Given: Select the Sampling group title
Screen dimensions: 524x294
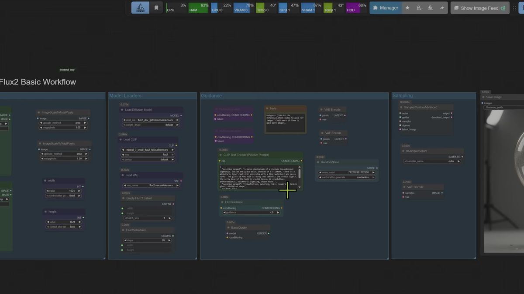Looking at the screenshot, I should coord(403,95).
